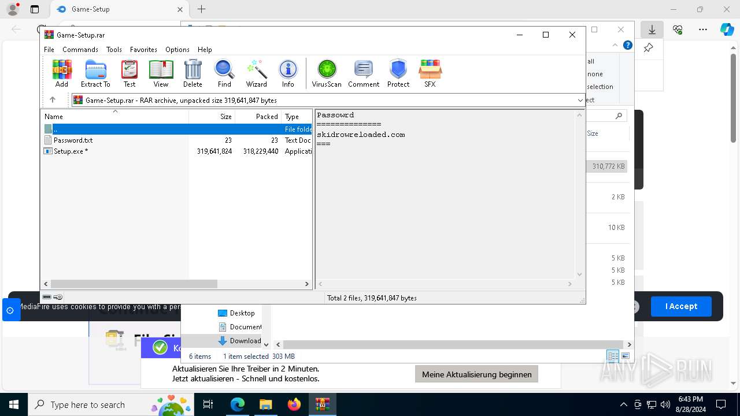Open the Commands menu
Viewport: 740px width, 416px height.
(80, 50)
